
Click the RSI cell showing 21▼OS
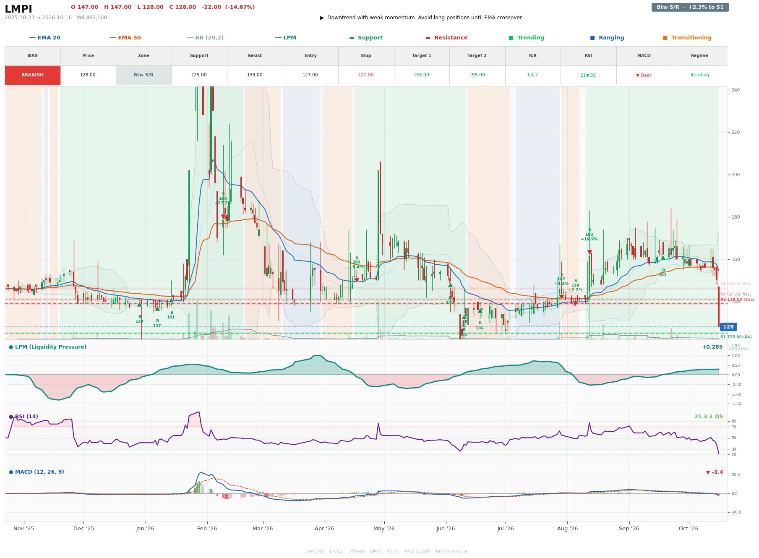click(x=588, y=75)
